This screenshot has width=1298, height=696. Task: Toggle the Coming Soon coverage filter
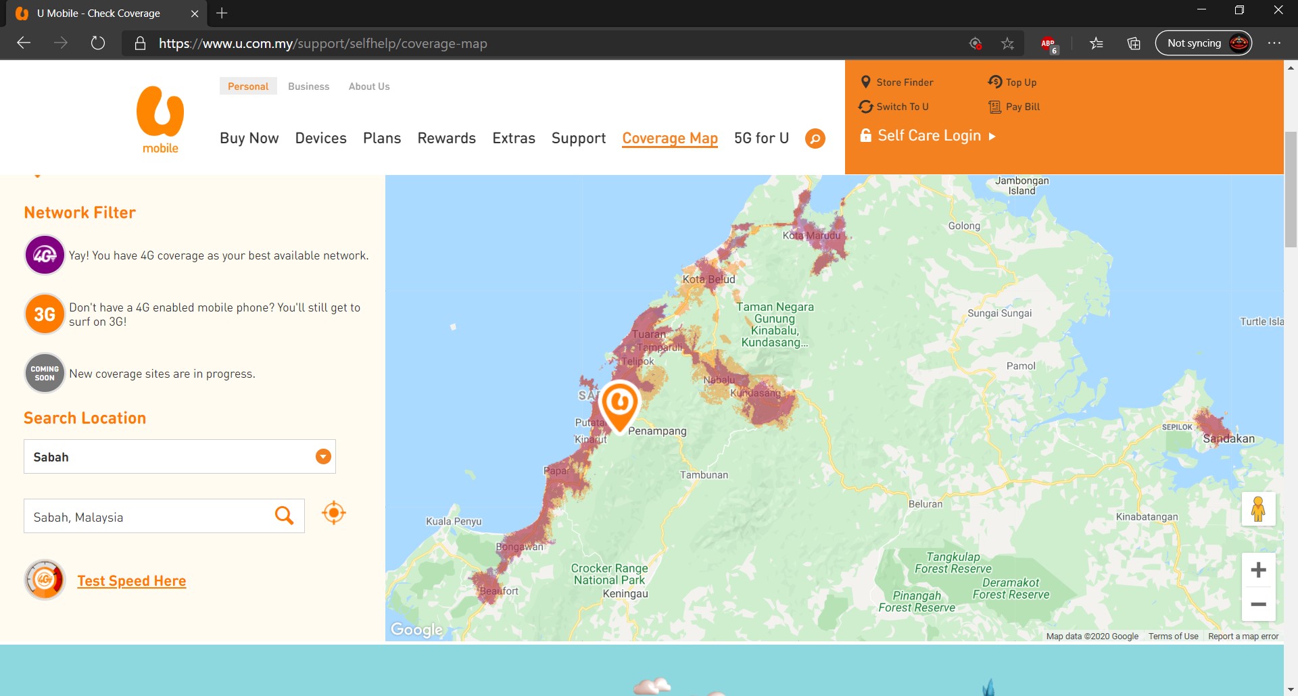click(x=45, y=373)
